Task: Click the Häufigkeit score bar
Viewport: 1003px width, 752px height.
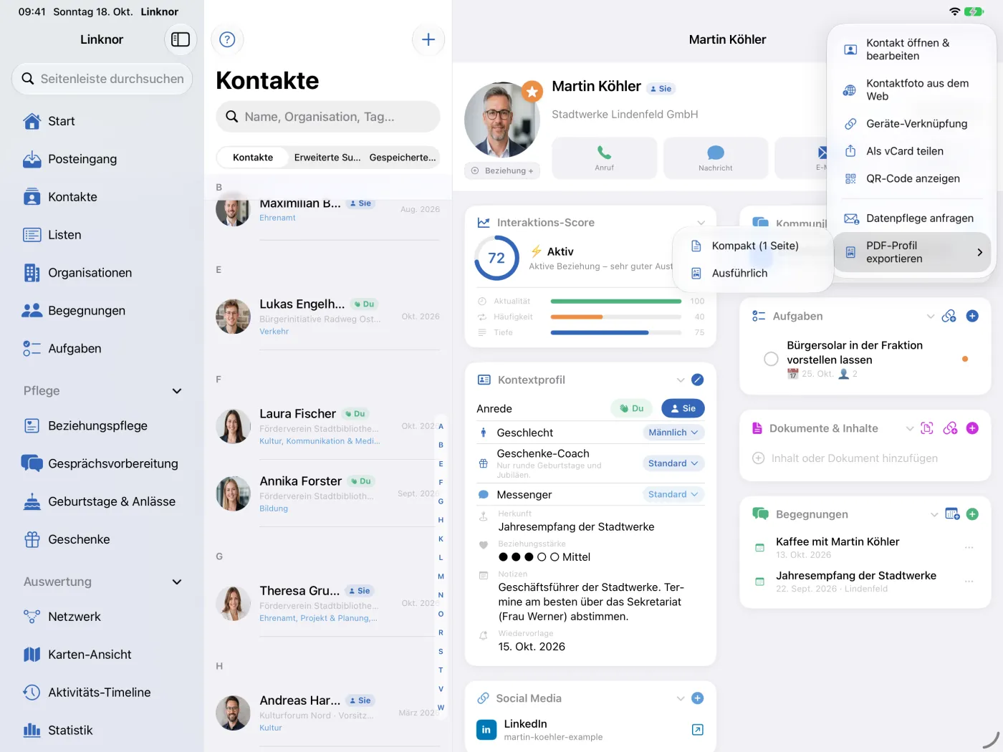Action: 616,317
